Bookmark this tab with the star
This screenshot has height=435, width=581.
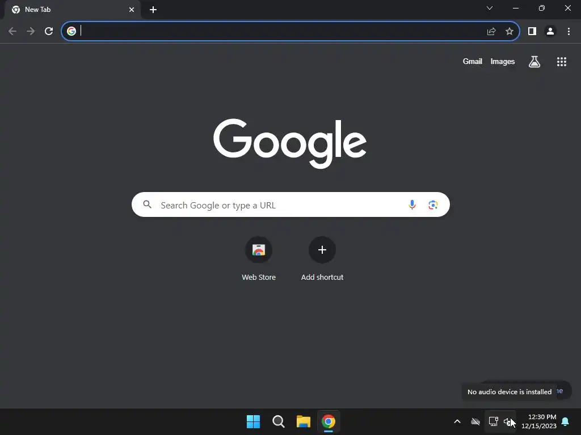point(510,32)
